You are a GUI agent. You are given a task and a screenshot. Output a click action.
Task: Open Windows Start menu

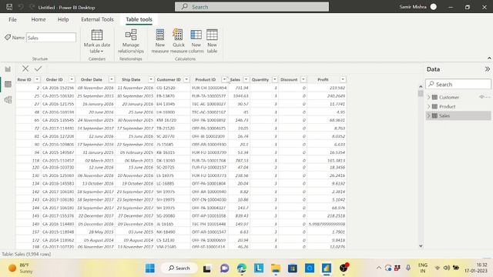tap(150, 268)
